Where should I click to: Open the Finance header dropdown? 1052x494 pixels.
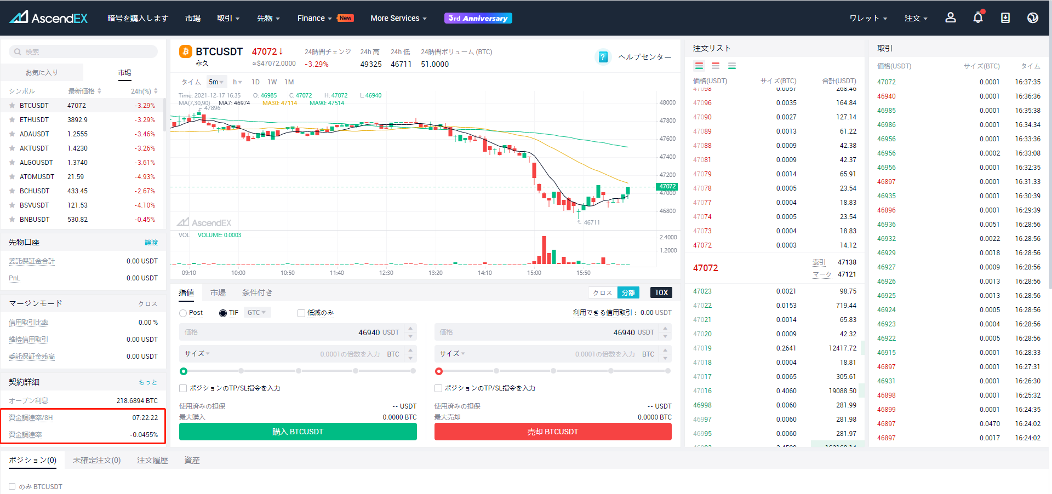(315, 18)
